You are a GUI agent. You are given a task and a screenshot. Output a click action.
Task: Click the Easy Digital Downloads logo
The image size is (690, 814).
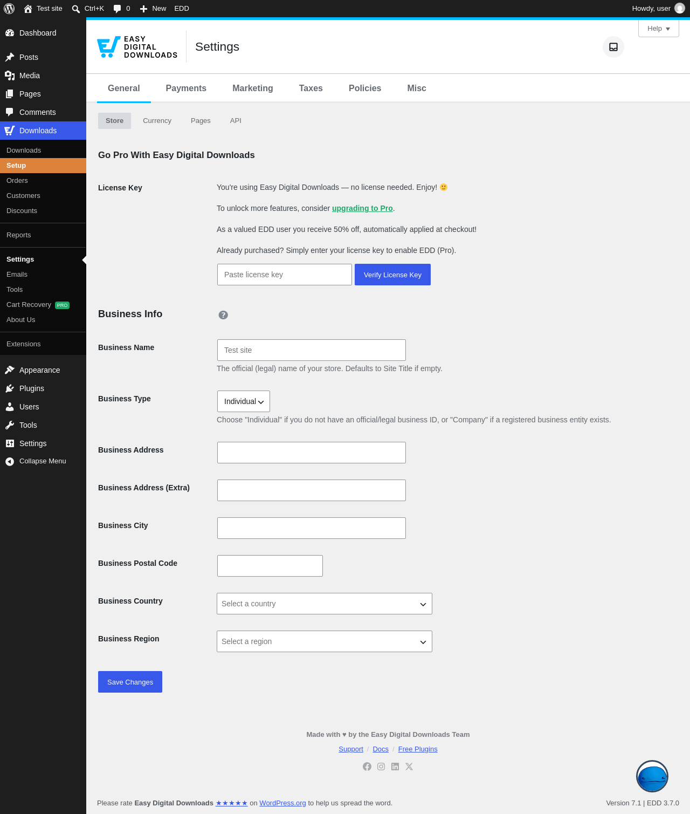pos(137,47)
